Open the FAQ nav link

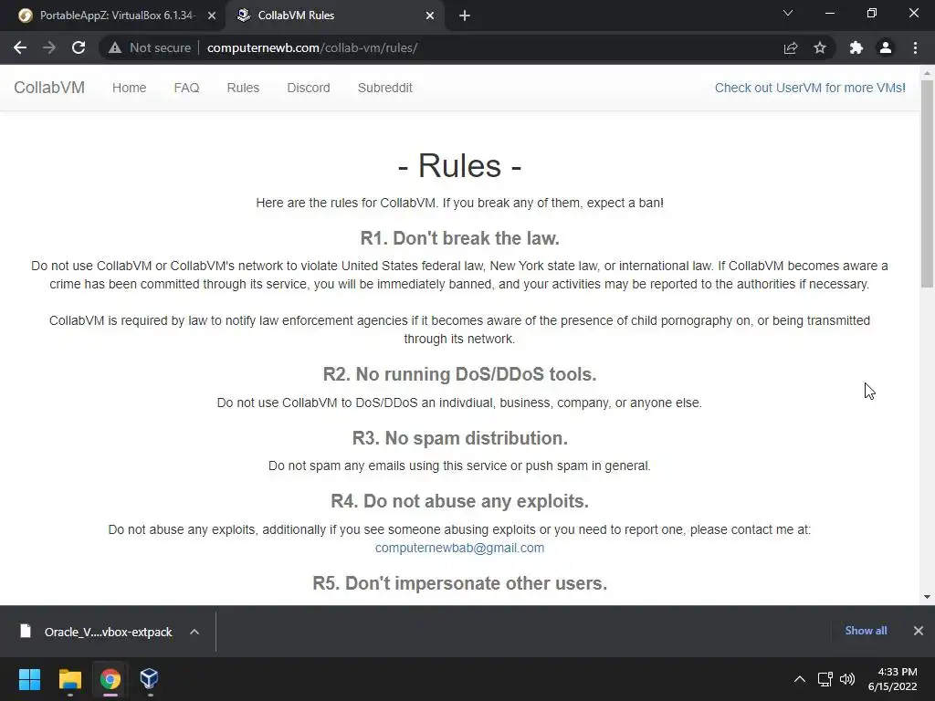pyautogui.click(x=186, y=88)
